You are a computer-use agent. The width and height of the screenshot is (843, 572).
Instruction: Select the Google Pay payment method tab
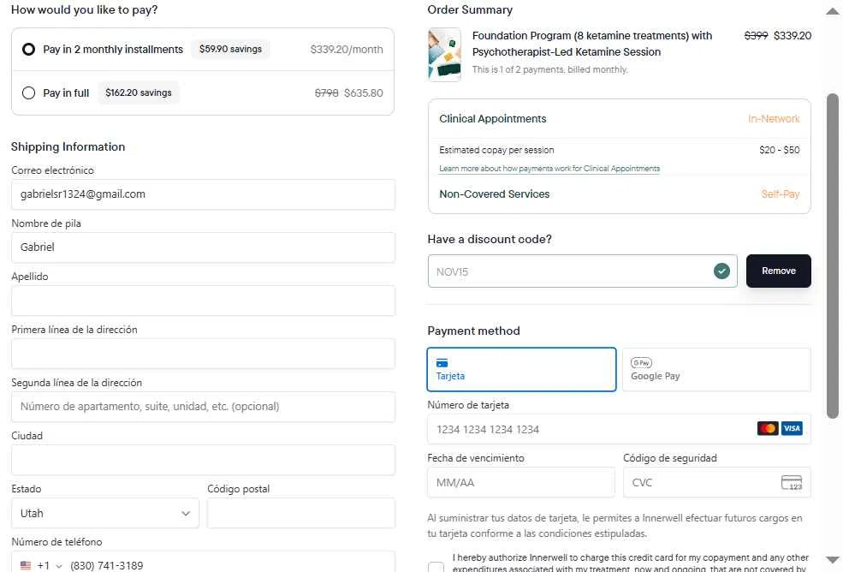pyautogui.click(x=716, y=370)
